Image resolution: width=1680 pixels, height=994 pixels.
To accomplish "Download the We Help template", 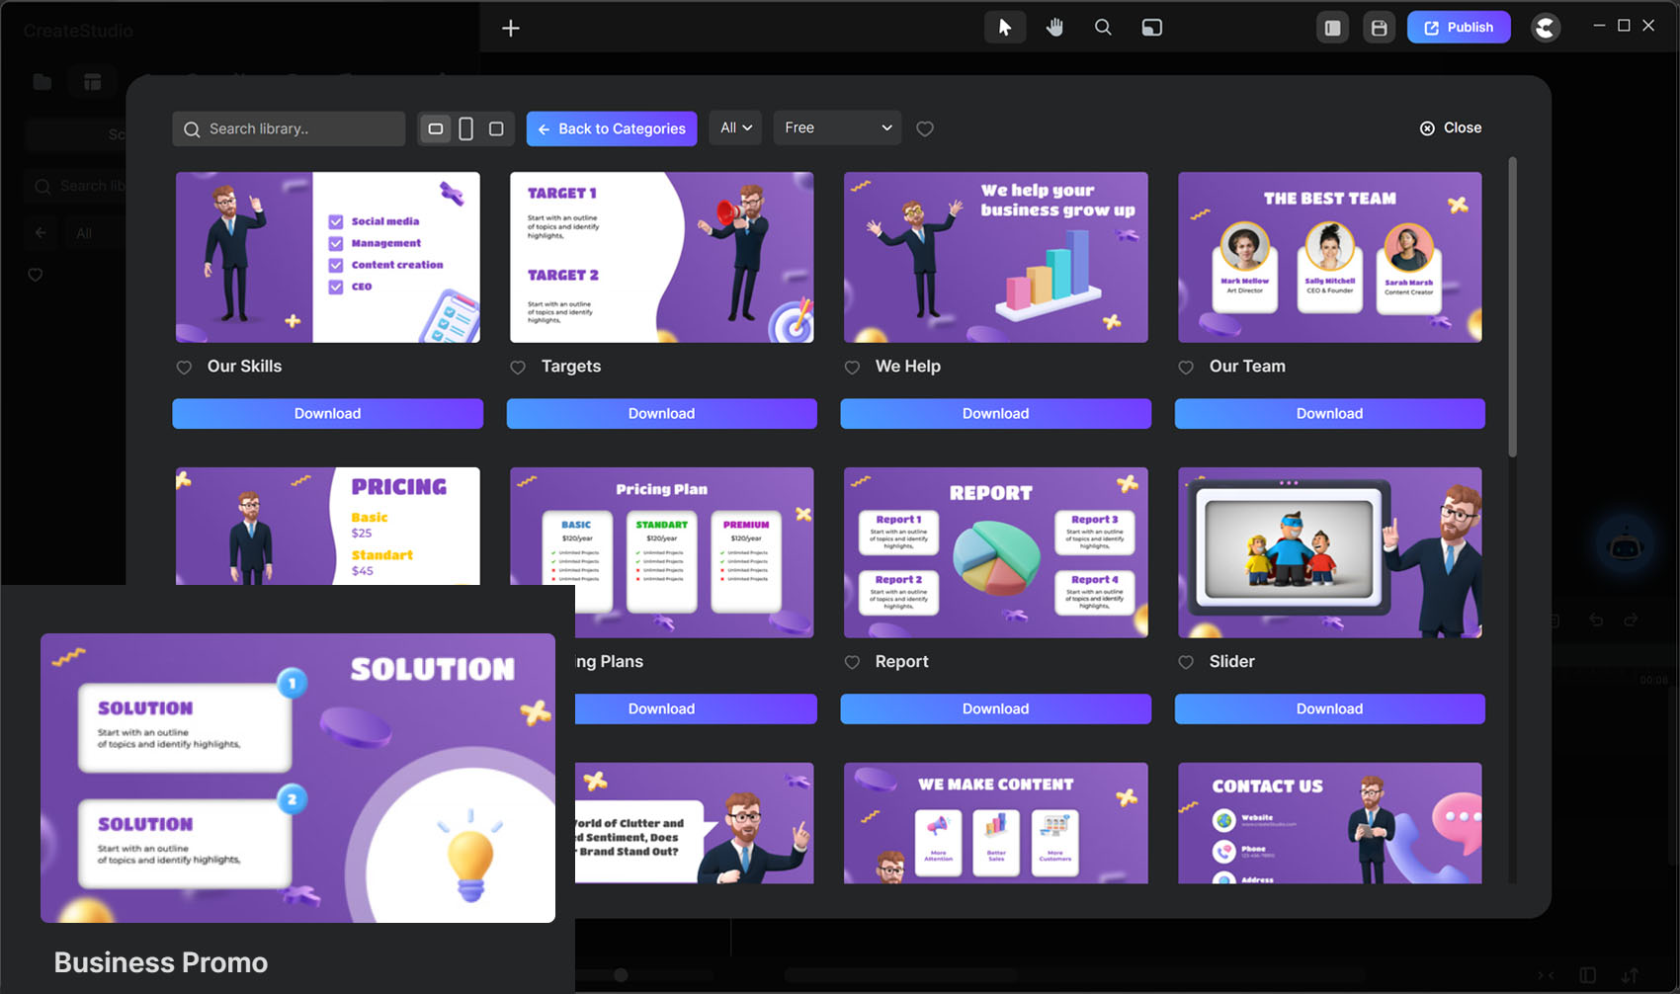I will 995,414.
